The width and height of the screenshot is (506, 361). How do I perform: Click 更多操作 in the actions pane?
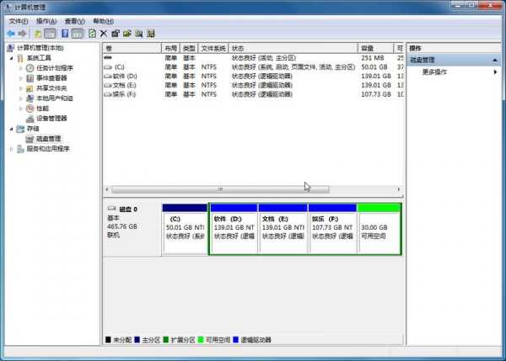434,72
